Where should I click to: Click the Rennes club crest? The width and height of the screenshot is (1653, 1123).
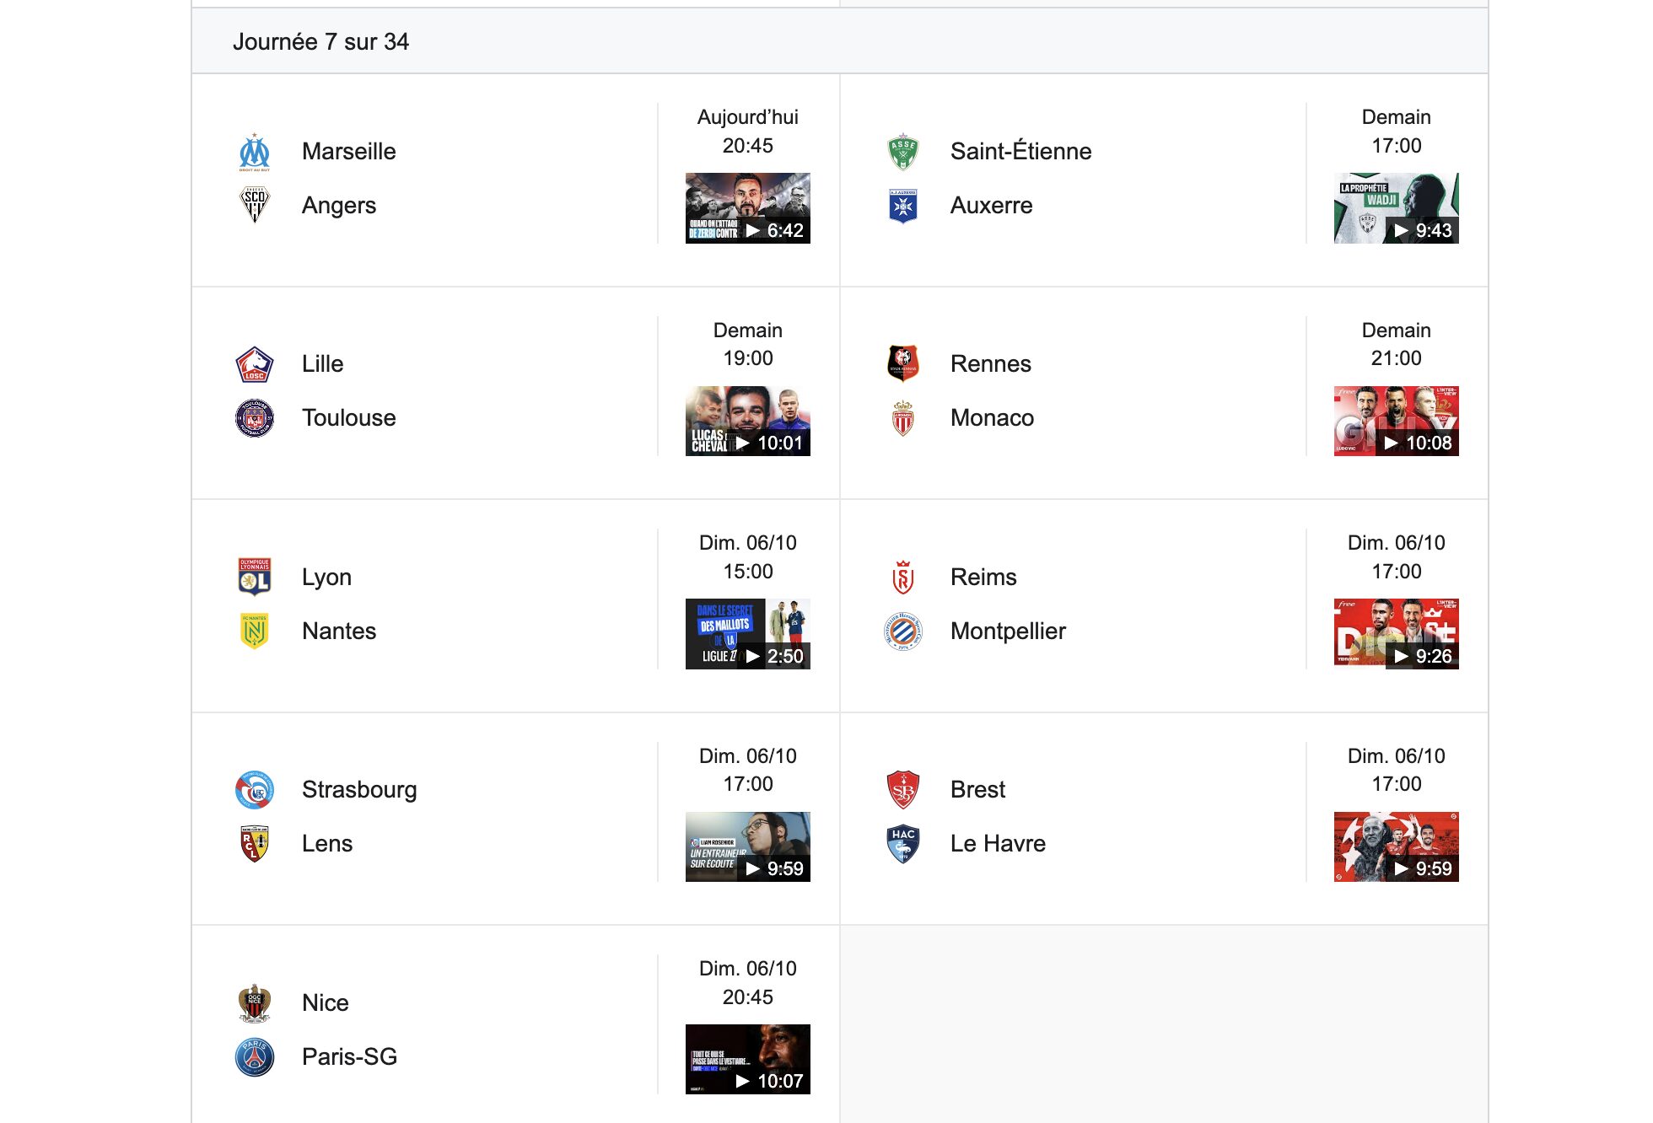(903, 364)
